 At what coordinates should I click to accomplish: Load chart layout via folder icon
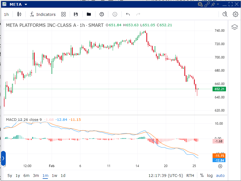coord(89,14)
